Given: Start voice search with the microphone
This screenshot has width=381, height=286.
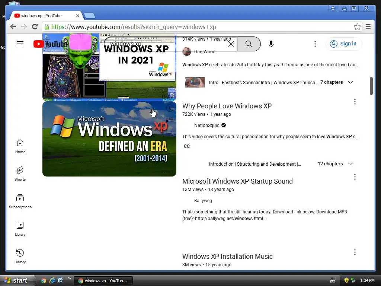Looking at the screenshot, I should (271, 44).
